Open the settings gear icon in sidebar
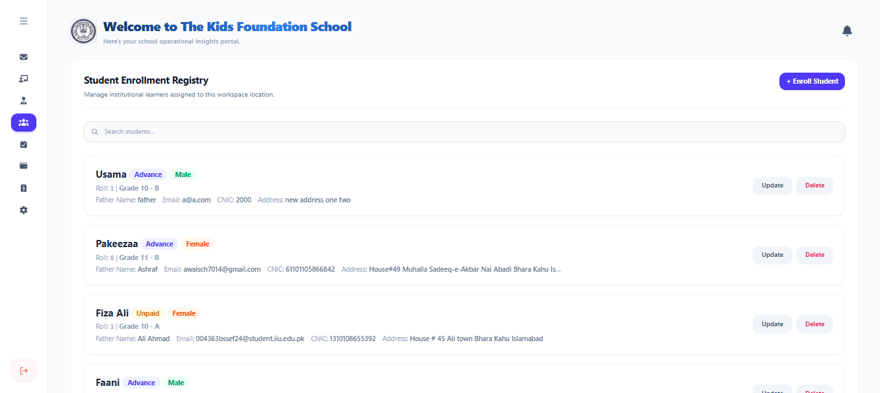Viewport: 880px width, 393px height. (23, 210)
